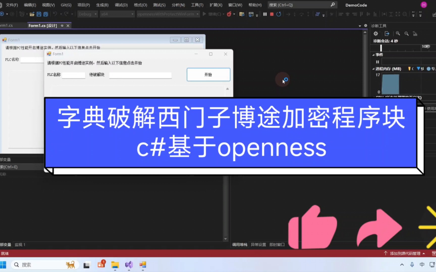The height and width of the screenshot is (272, 436).
Task: Collapse the 事件 events section
Action: tap(373, 55)
